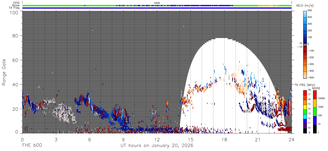Click the Noise strip label at top left
Image resolution: width=328 pixels, height=151 pixels.
16,5
